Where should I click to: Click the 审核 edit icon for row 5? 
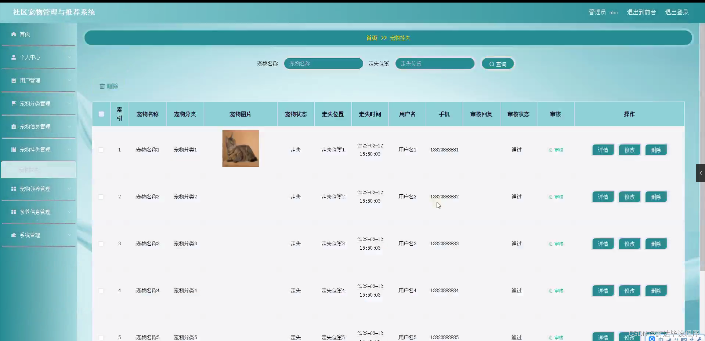pyautogui.click(x=550, y=338)
